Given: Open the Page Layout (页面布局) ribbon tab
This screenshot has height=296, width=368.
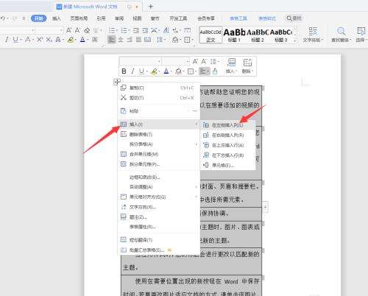Looking at the screenshot, I should click(x=79, y=18).
